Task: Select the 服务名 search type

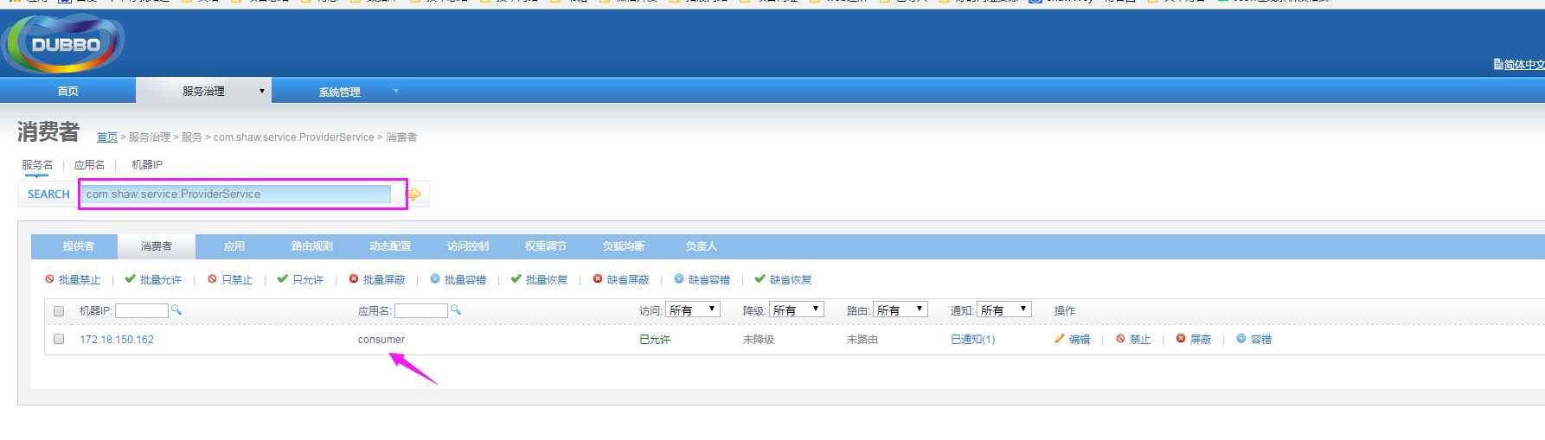Action: [x=37, y=165]
